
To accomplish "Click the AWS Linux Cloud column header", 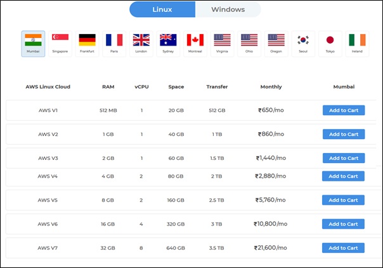I will tap(48, 87).
